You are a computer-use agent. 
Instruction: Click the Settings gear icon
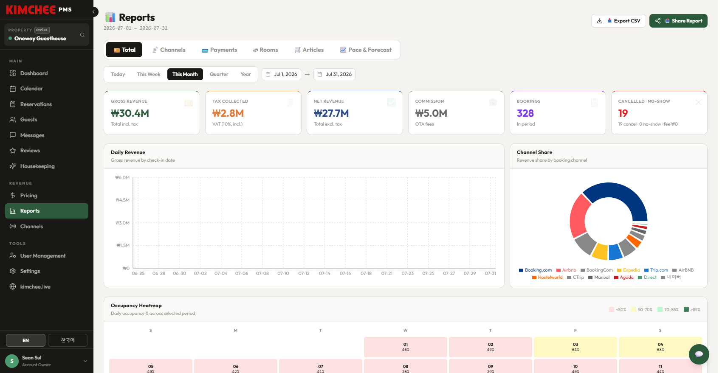[x=13, y=271]
